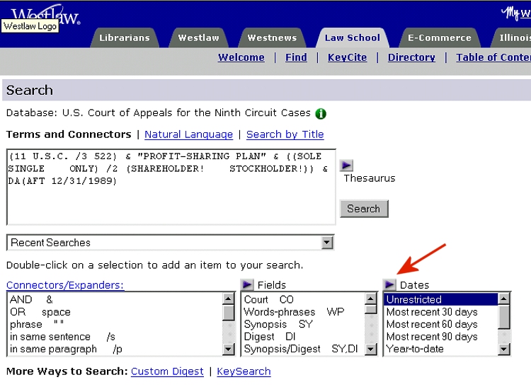Open the Librarians tab

coord(125,37)
